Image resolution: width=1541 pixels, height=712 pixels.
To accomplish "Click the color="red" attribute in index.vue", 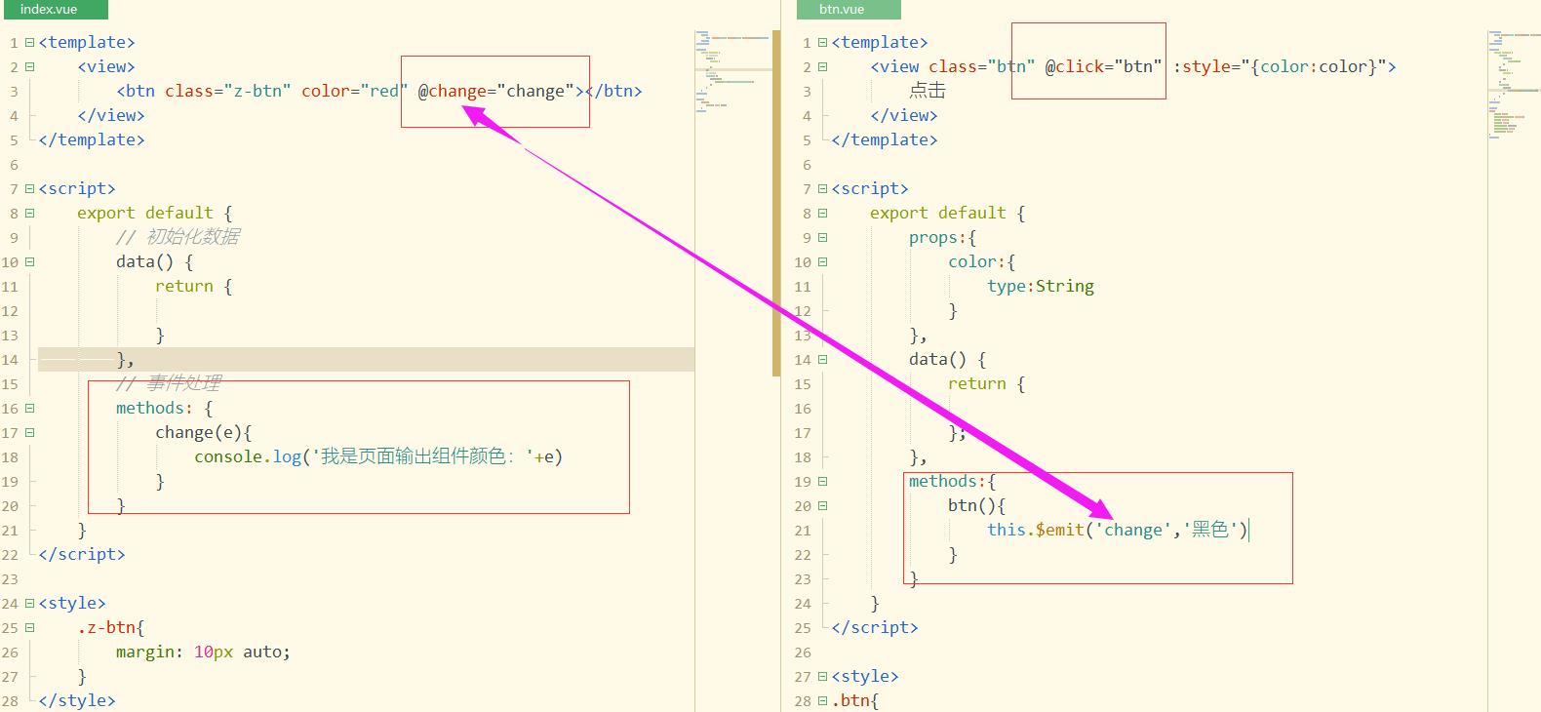I will click(x=354, y=92).
